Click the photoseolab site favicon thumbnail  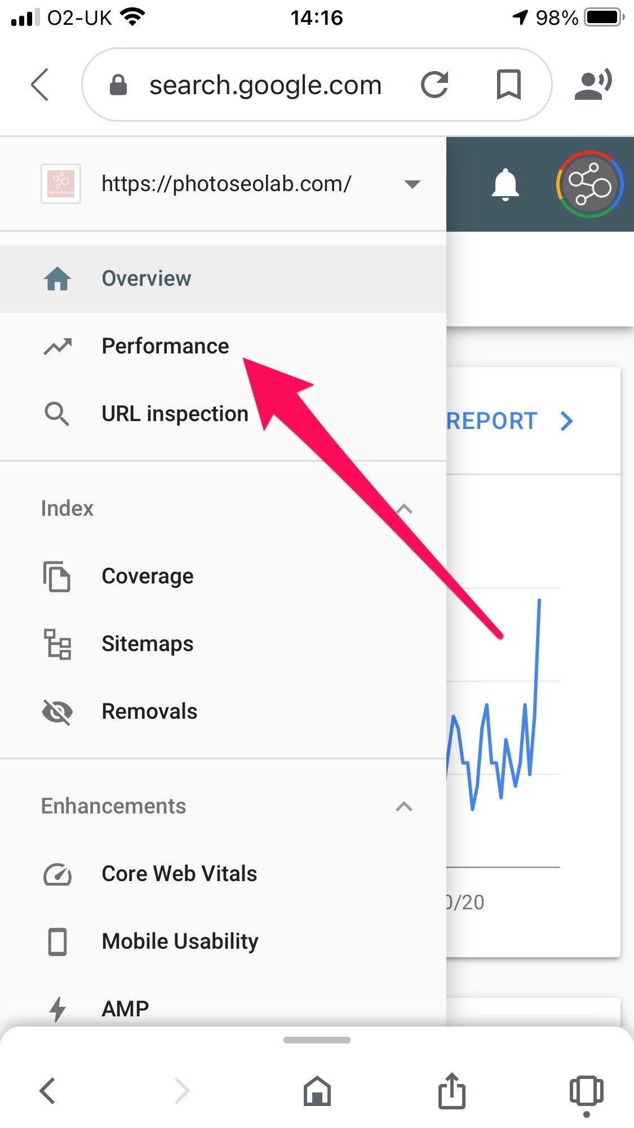[x=61, y=183]
